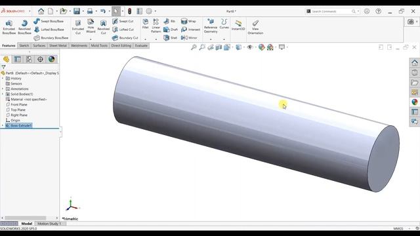The image size is (420, 236).
Task: Open View Orientation in the ribbon
Action: [255, 27]
